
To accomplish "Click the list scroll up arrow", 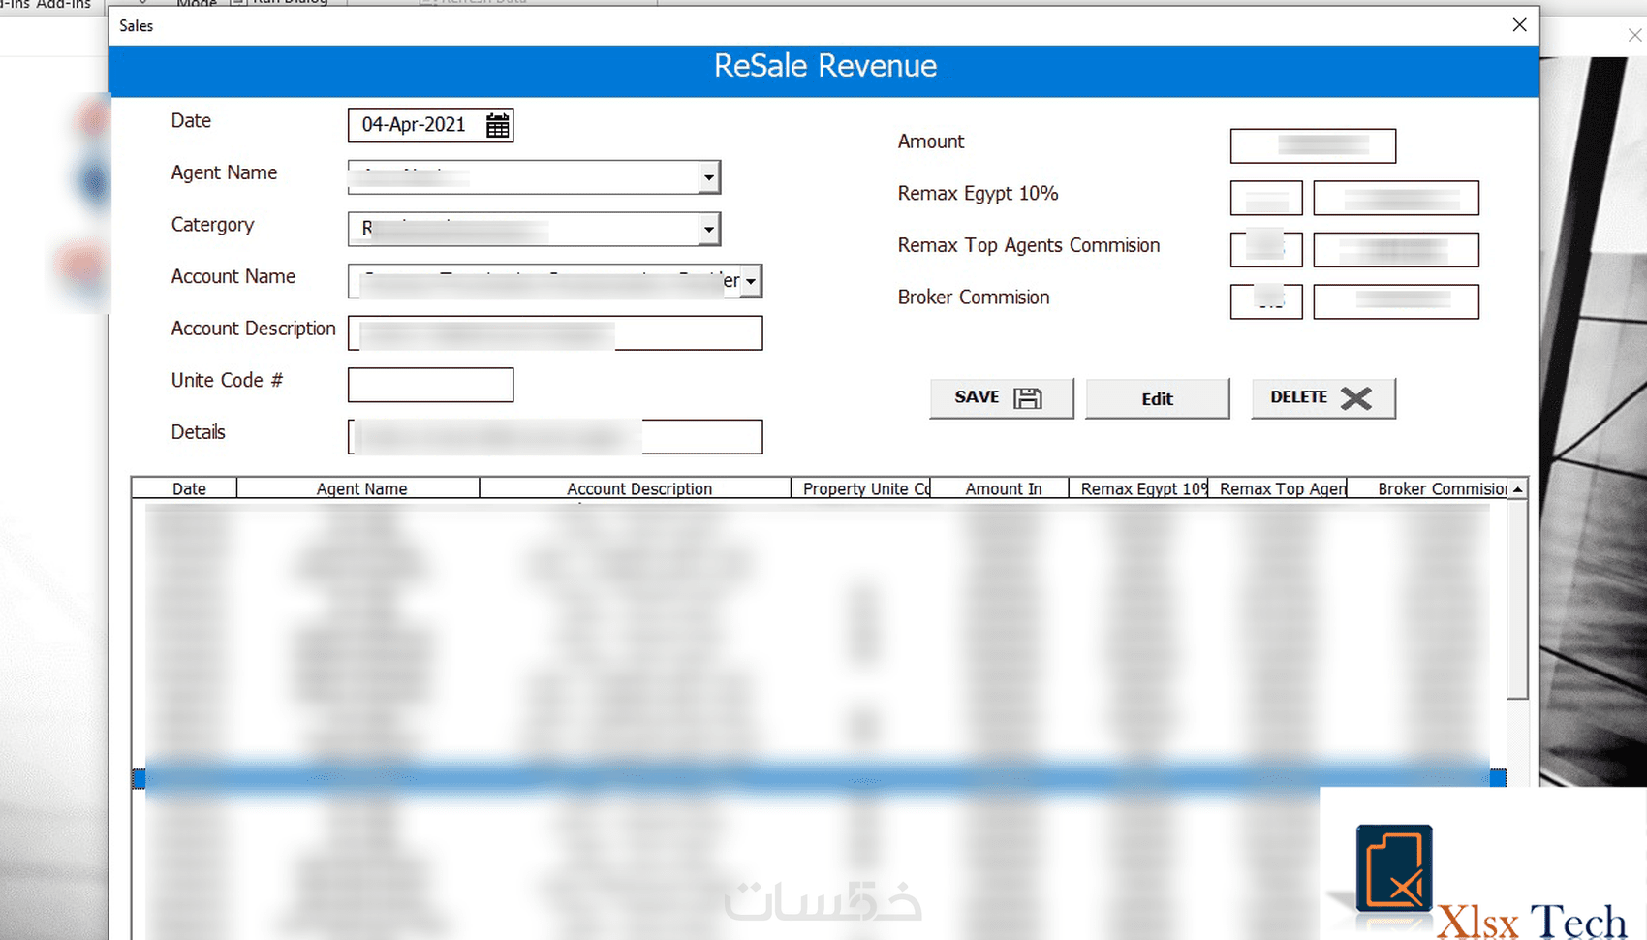I will pyautogui.click(x=1518, y=489).
